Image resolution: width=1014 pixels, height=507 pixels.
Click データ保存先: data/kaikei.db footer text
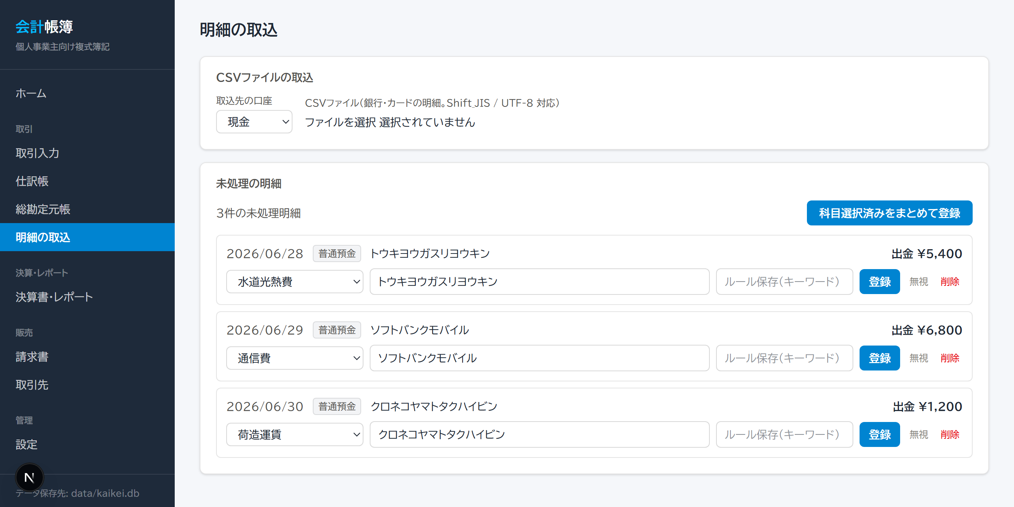(78, 493)
